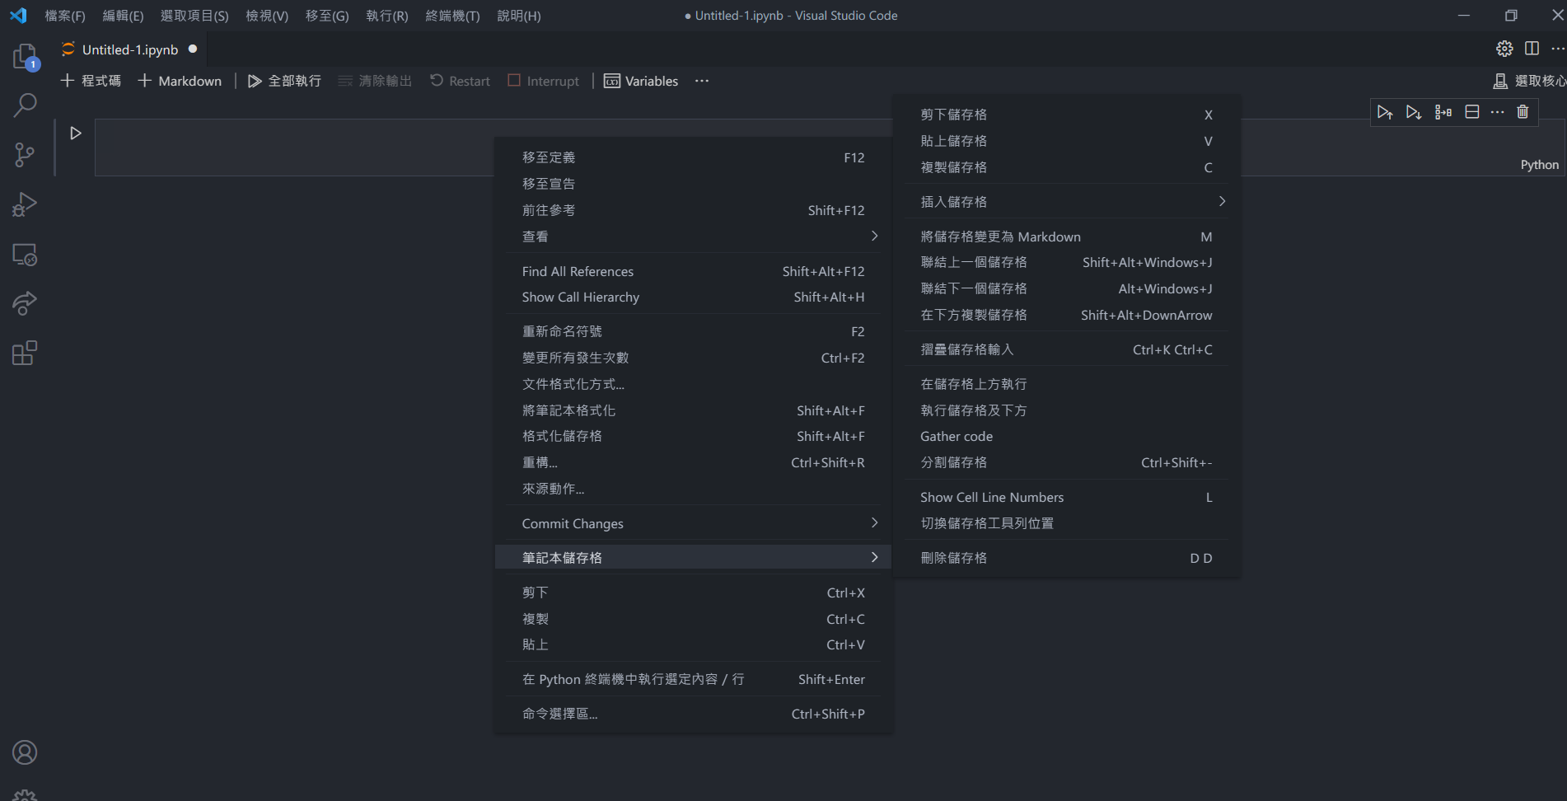The image size is (1567, 801).
Task: Open notebook settings gear icon
Action: [1504, 49]
